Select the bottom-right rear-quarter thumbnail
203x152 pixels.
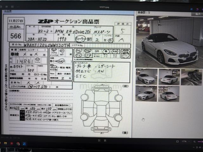(x=169, y=94)
